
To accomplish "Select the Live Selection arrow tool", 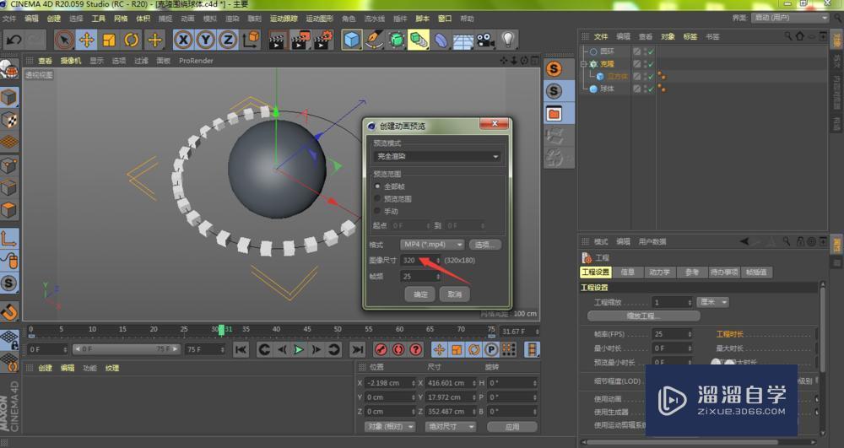I will [x=64, y=40].
